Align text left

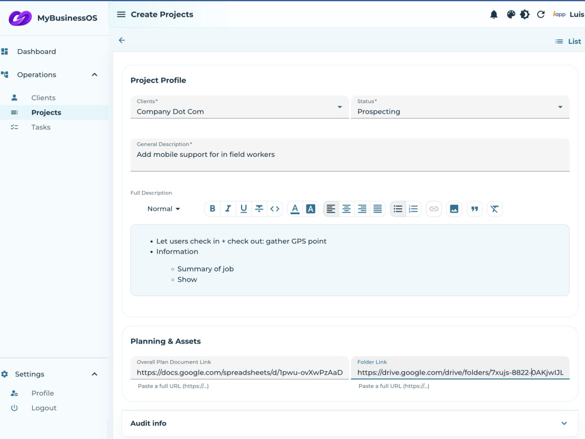(331, 209)
